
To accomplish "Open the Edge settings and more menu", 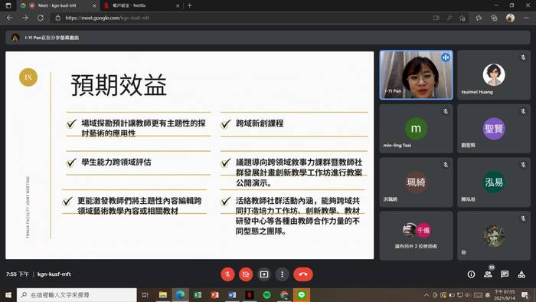I will (x=526, y=18).
